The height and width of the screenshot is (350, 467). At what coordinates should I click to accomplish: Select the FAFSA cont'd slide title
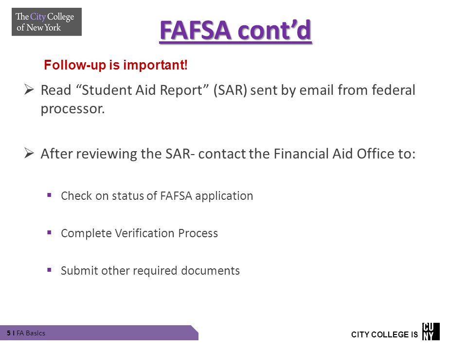pyautogui.click(x=235, y=30)
